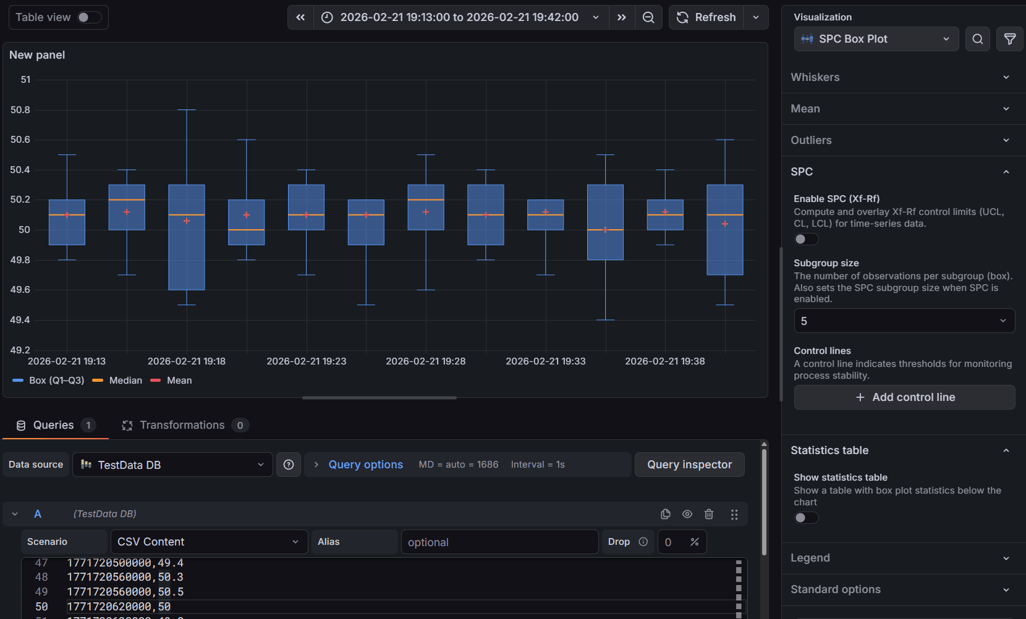Viewport: 1026px width, 619px height.
Task: Click the data source help icon
Action: (x=289, y=465)
